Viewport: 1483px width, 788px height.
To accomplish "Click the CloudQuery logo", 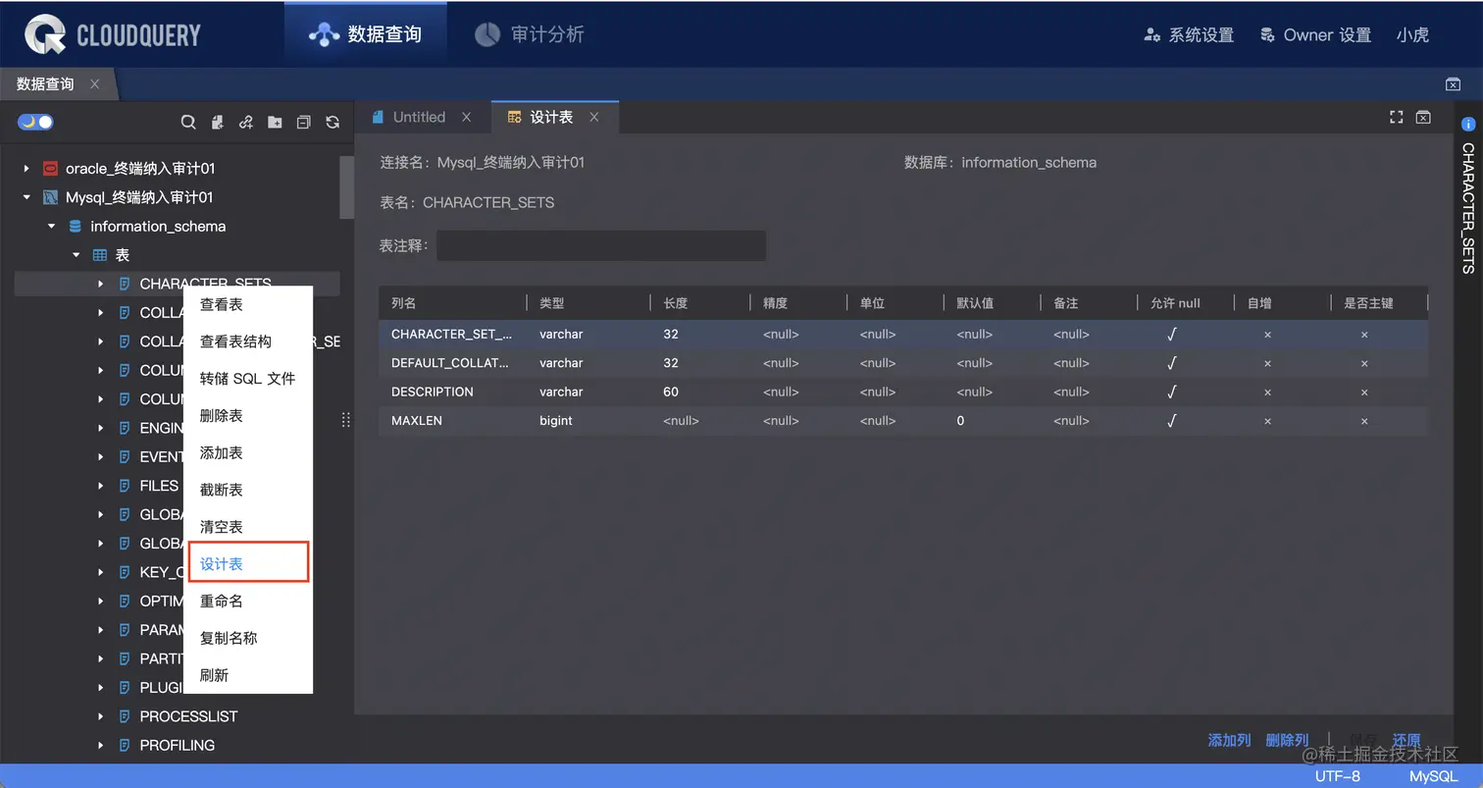I will [113, 35].
